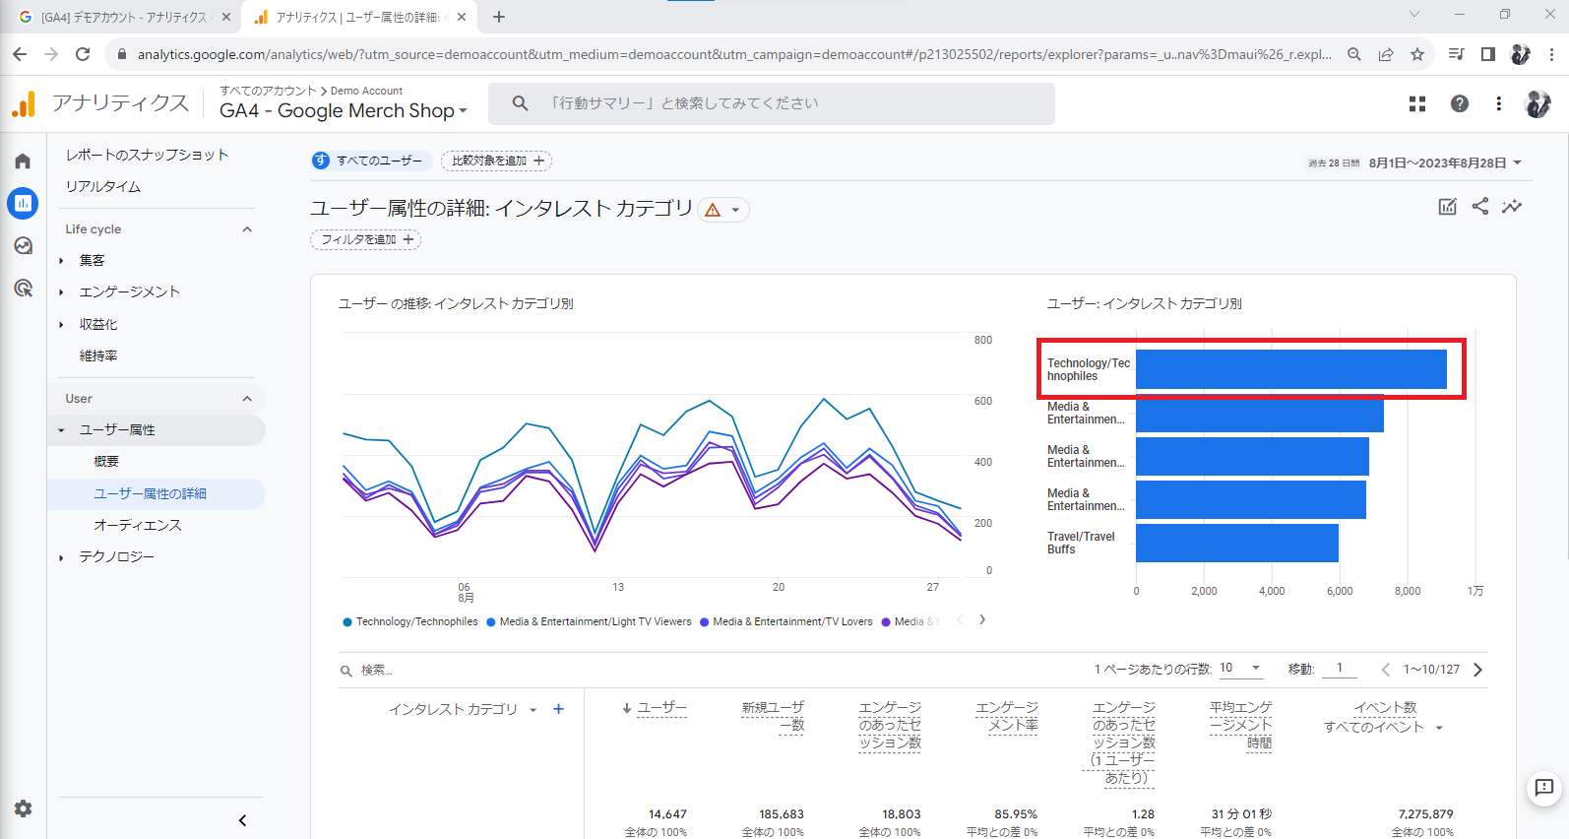Viewport: 1569px width, 839px height.
Task: Open the data quality warning dropdown
Action: pos(723,210)
